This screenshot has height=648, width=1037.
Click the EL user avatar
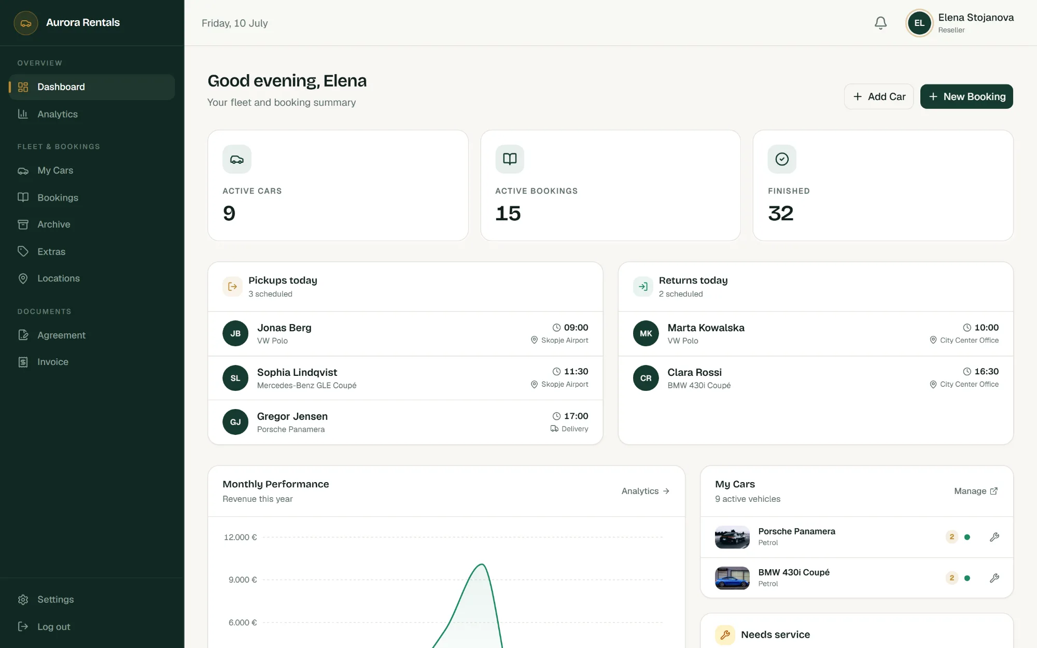point(919,23)
